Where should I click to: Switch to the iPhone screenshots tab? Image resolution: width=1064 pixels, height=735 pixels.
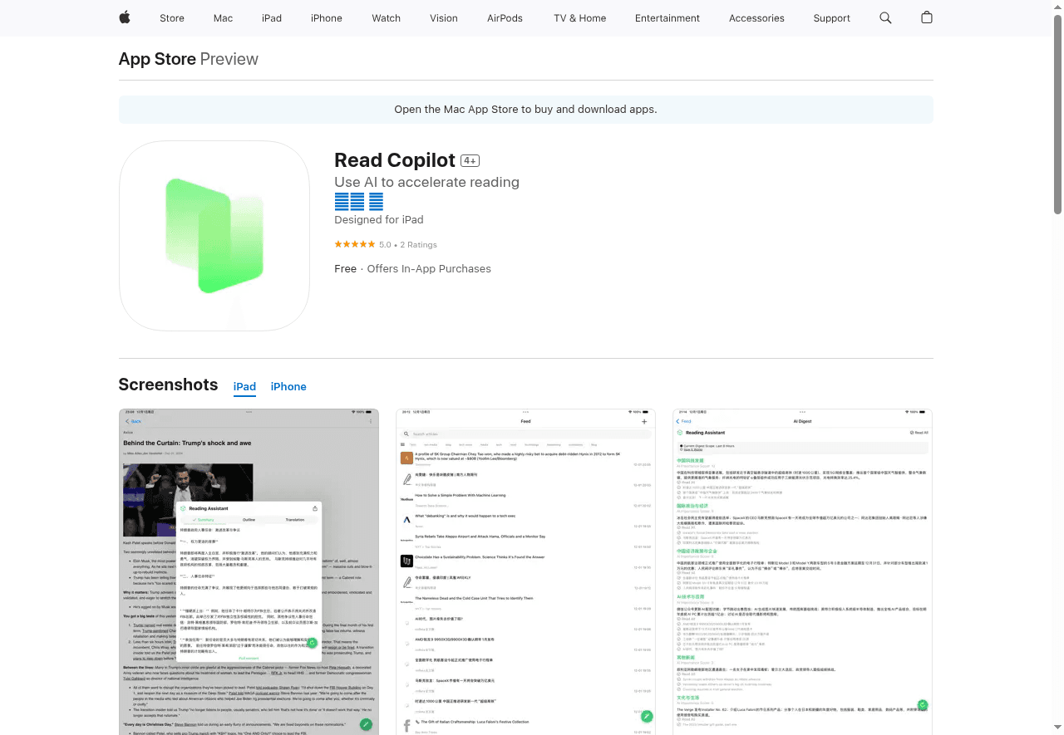pos(288,387)
